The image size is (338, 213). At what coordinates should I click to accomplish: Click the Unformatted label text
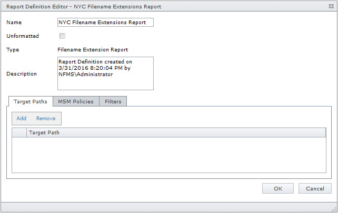(23, 36)
